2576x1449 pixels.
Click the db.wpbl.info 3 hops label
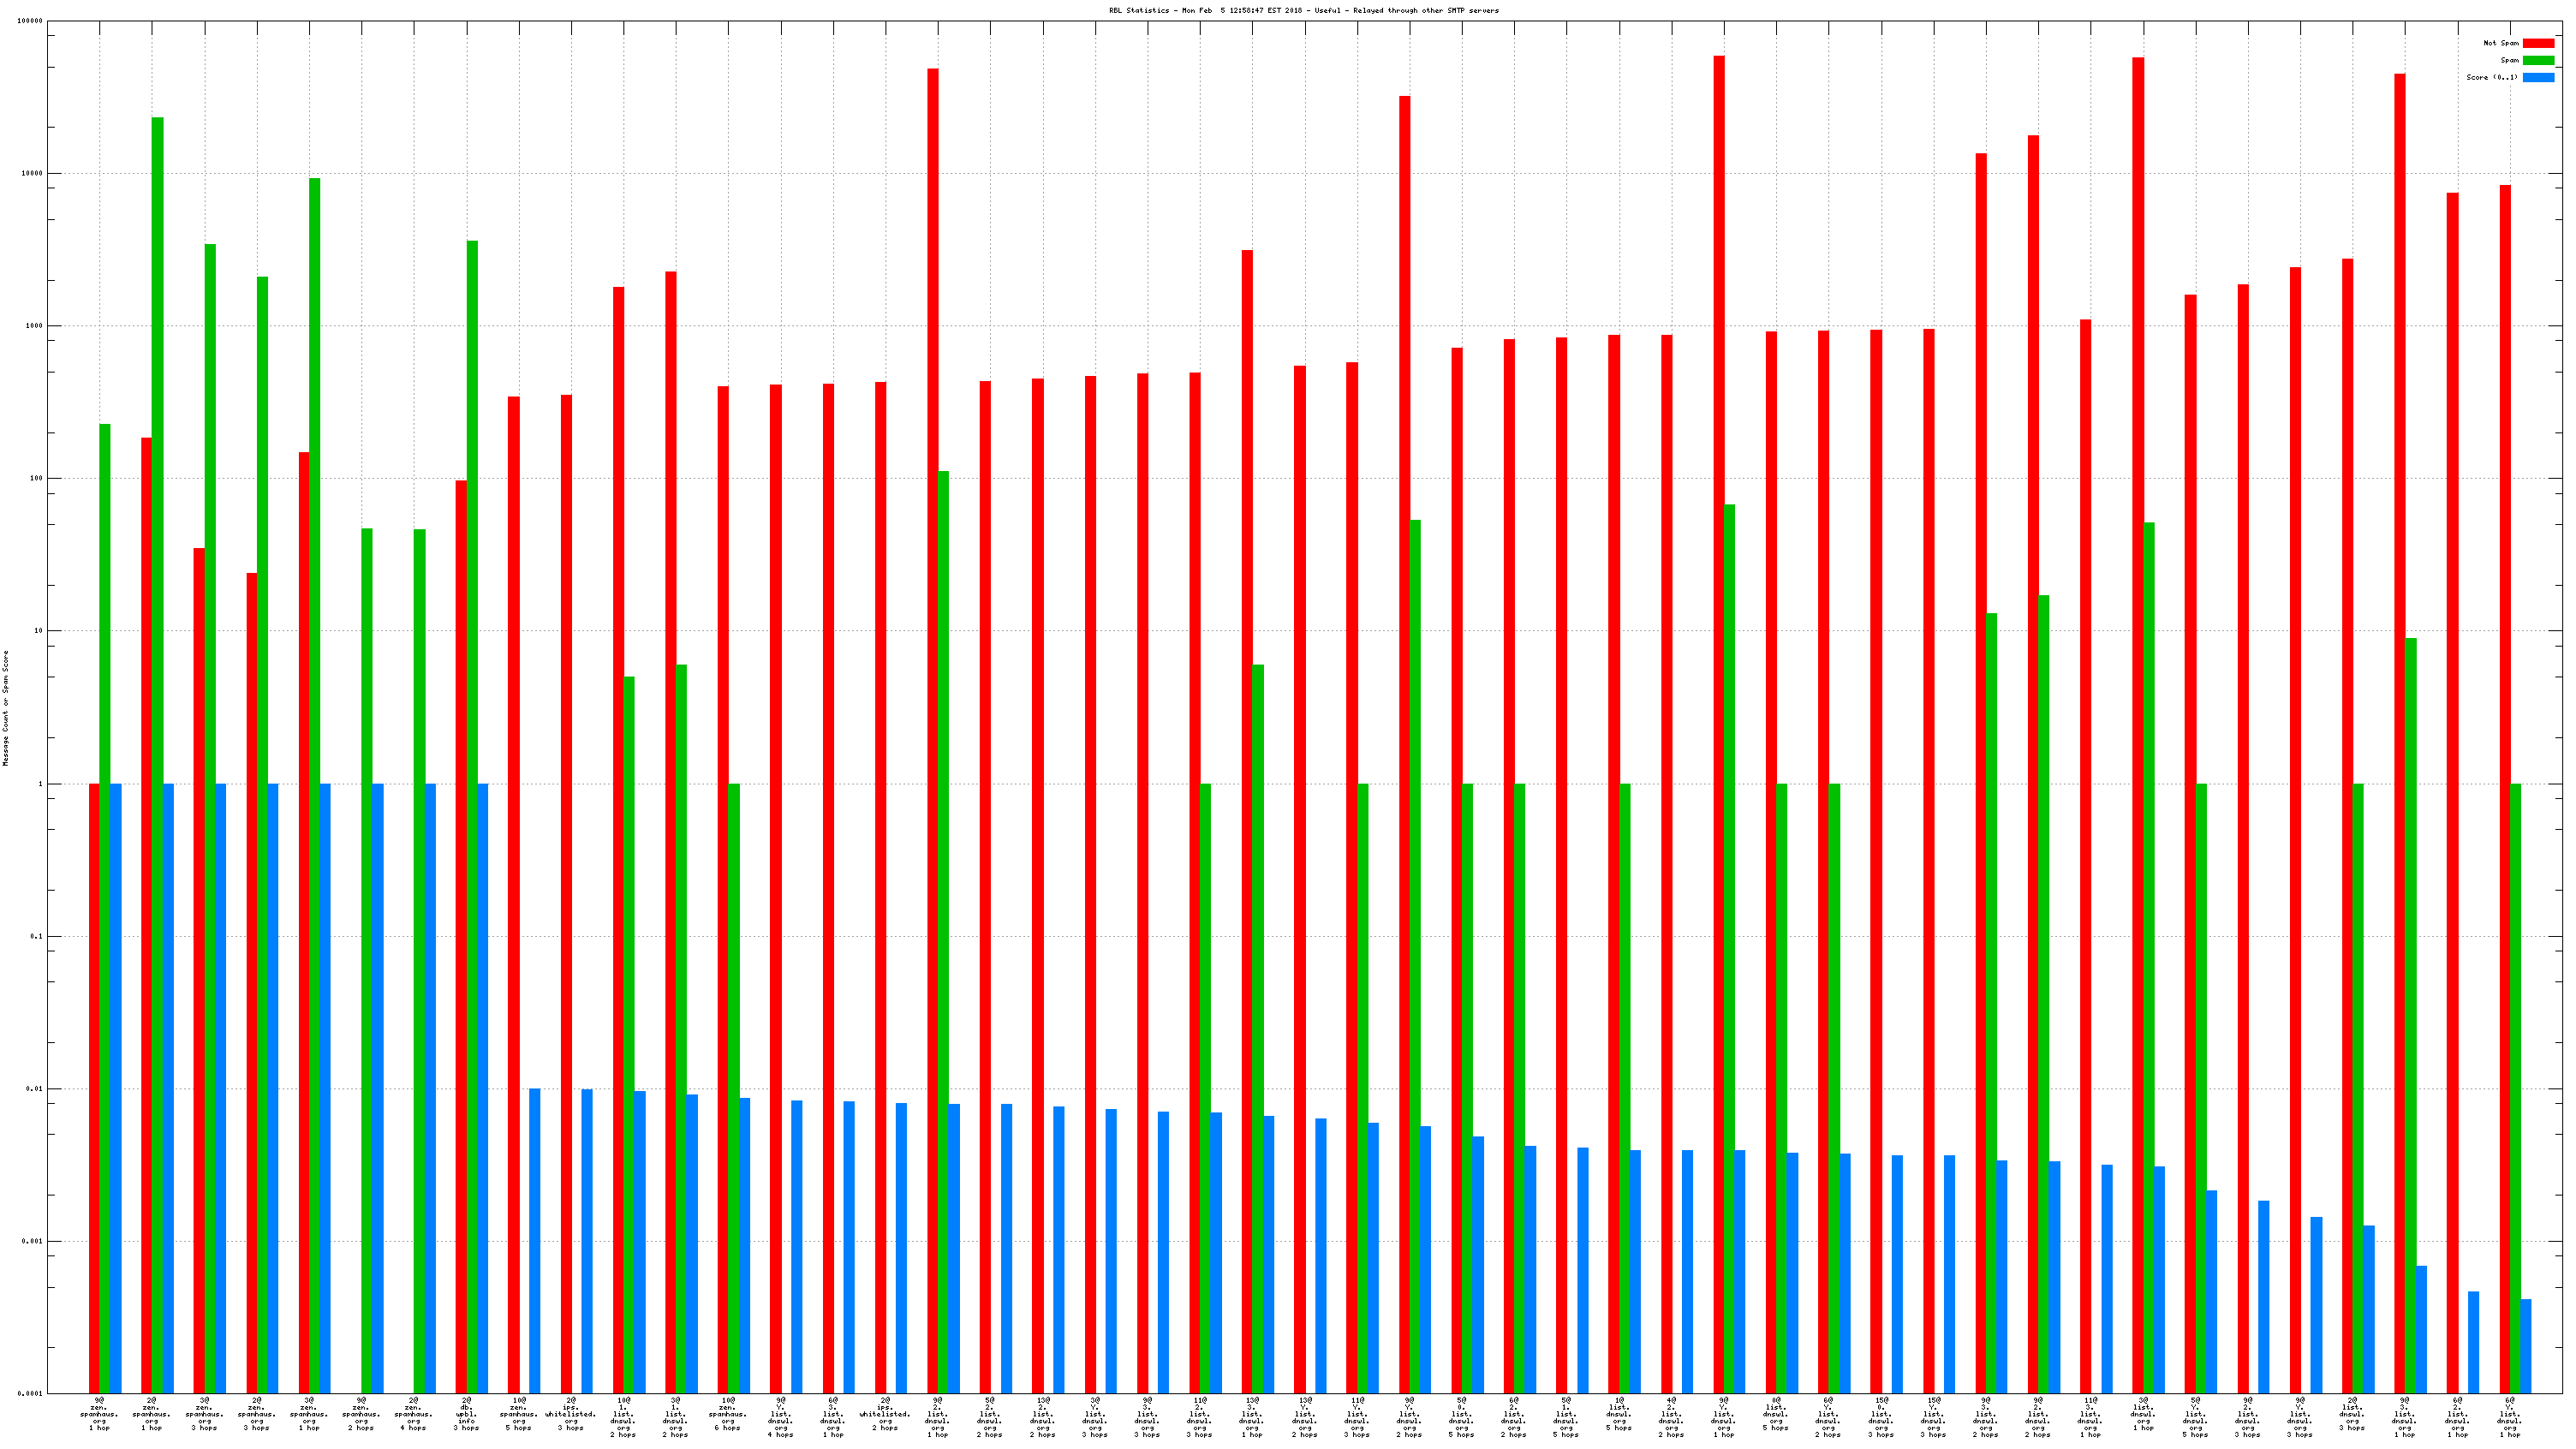click(x=466, y=1415)
